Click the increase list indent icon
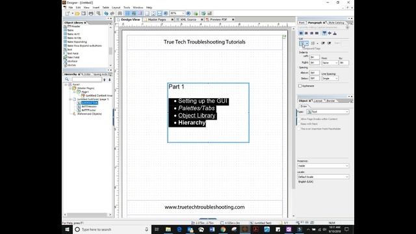This screenshot has height=234, width=416. (330, 43)
